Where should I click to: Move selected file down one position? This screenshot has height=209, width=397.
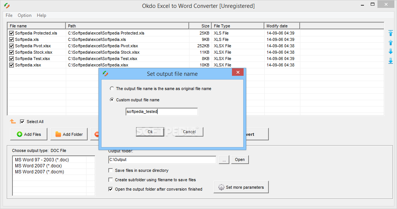[x=391, y=51]
